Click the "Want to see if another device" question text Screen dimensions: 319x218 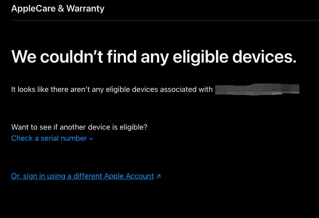[79, 127]
